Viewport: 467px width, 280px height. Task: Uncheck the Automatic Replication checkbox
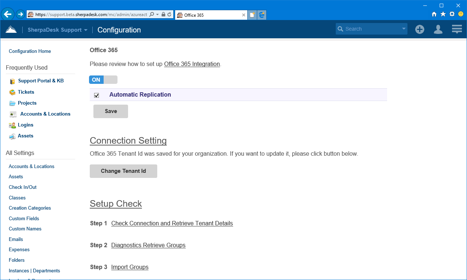[x=96, y=95]
